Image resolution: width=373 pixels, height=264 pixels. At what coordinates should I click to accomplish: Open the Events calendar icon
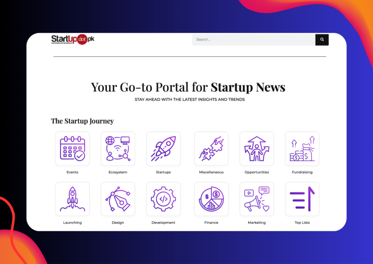pos(72,149)
